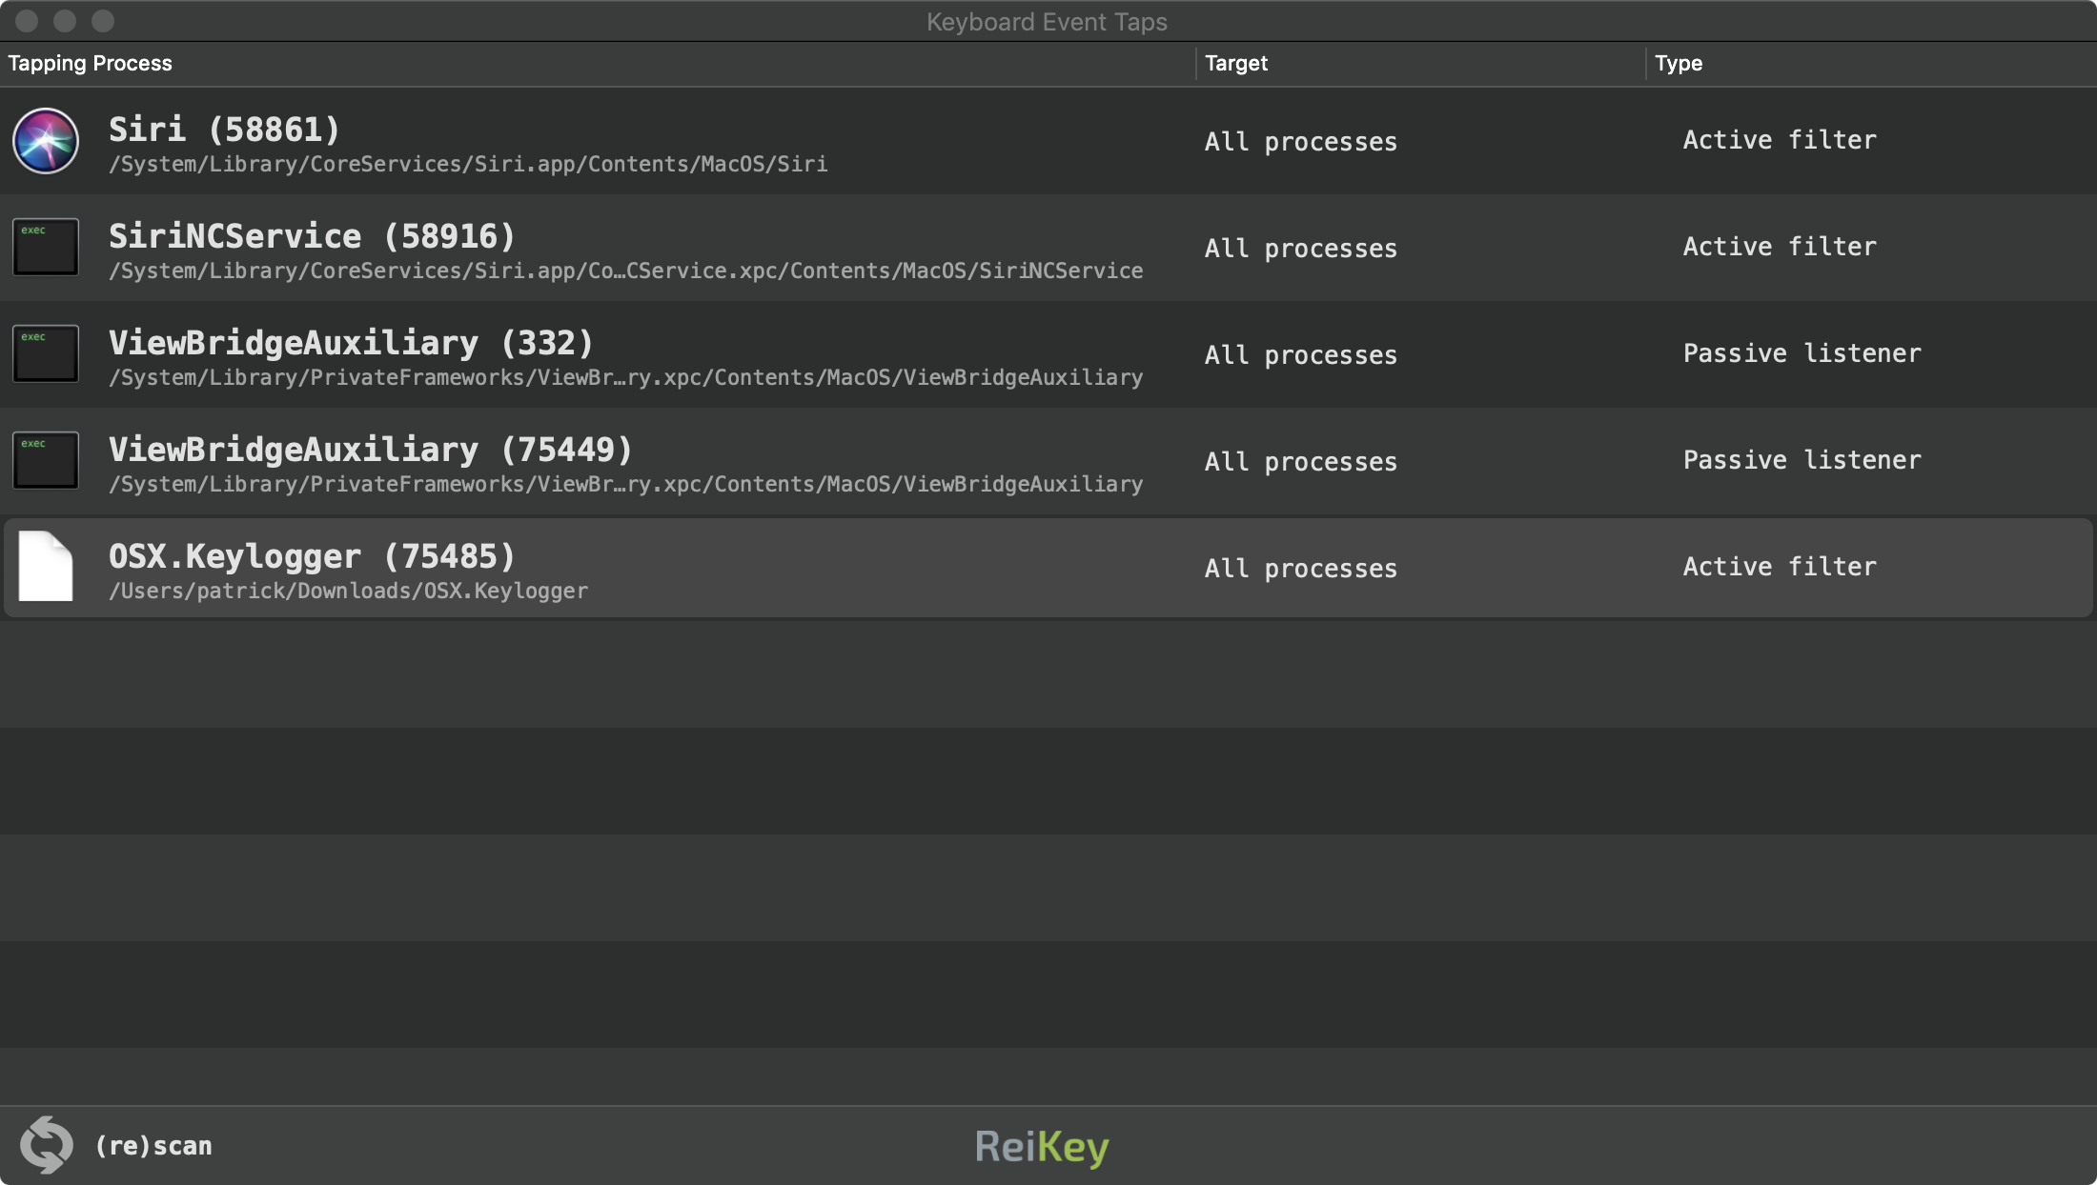The width and height of the screenshot is (2097, 1185).
Task: Select the SiriNCService (58916) process name
Action: 312,236
